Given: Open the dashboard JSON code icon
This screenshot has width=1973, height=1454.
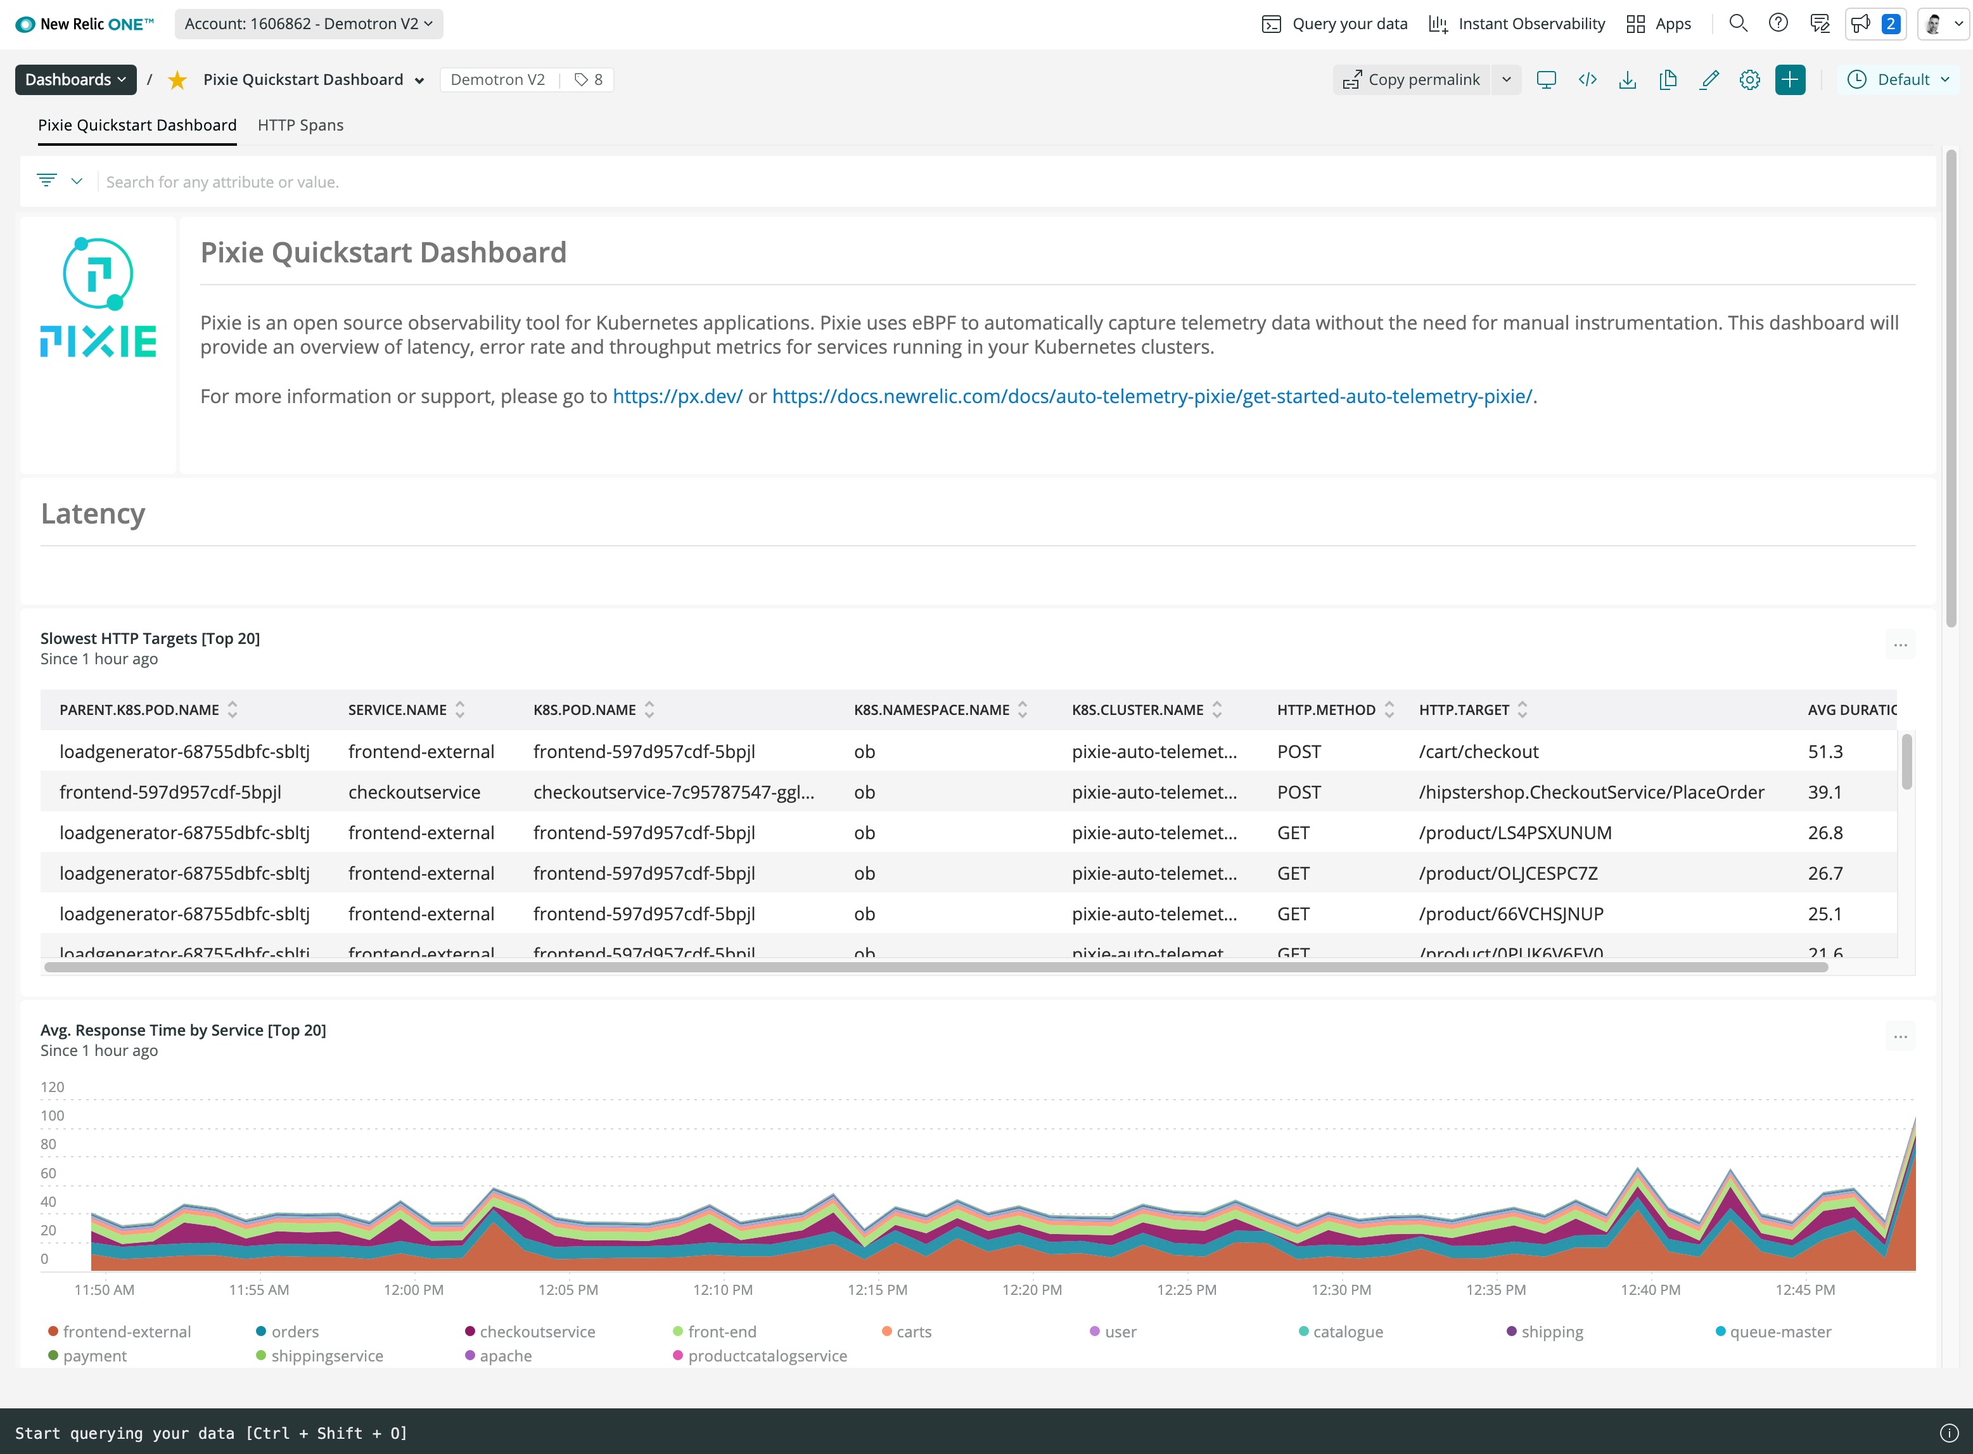Looking at the screenshot, I should point(1587,80).
